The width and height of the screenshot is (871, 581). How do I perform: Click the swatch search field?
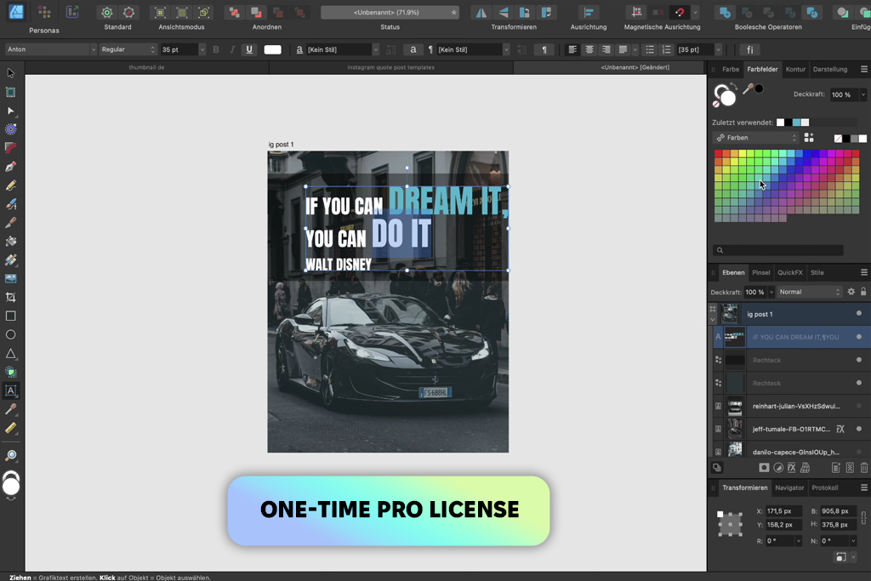pos(777,250)
